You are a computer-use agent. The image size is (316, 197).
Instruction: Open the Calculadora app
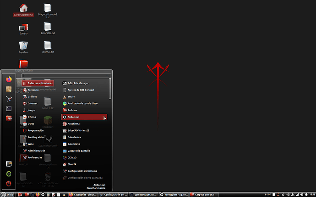point(84,137)
